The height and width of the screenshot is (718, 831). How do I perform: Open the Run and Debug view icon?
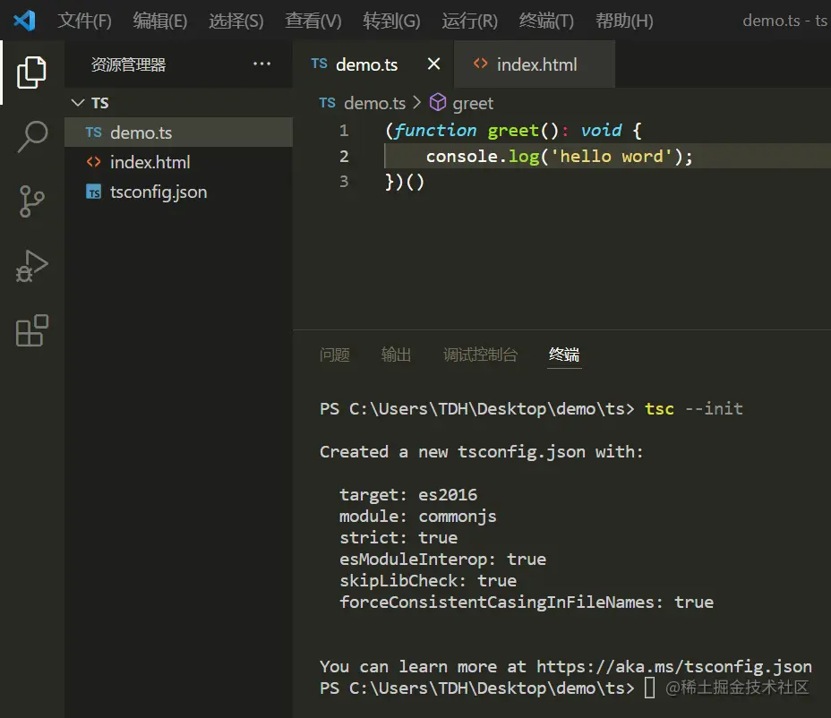pos(32,266)
